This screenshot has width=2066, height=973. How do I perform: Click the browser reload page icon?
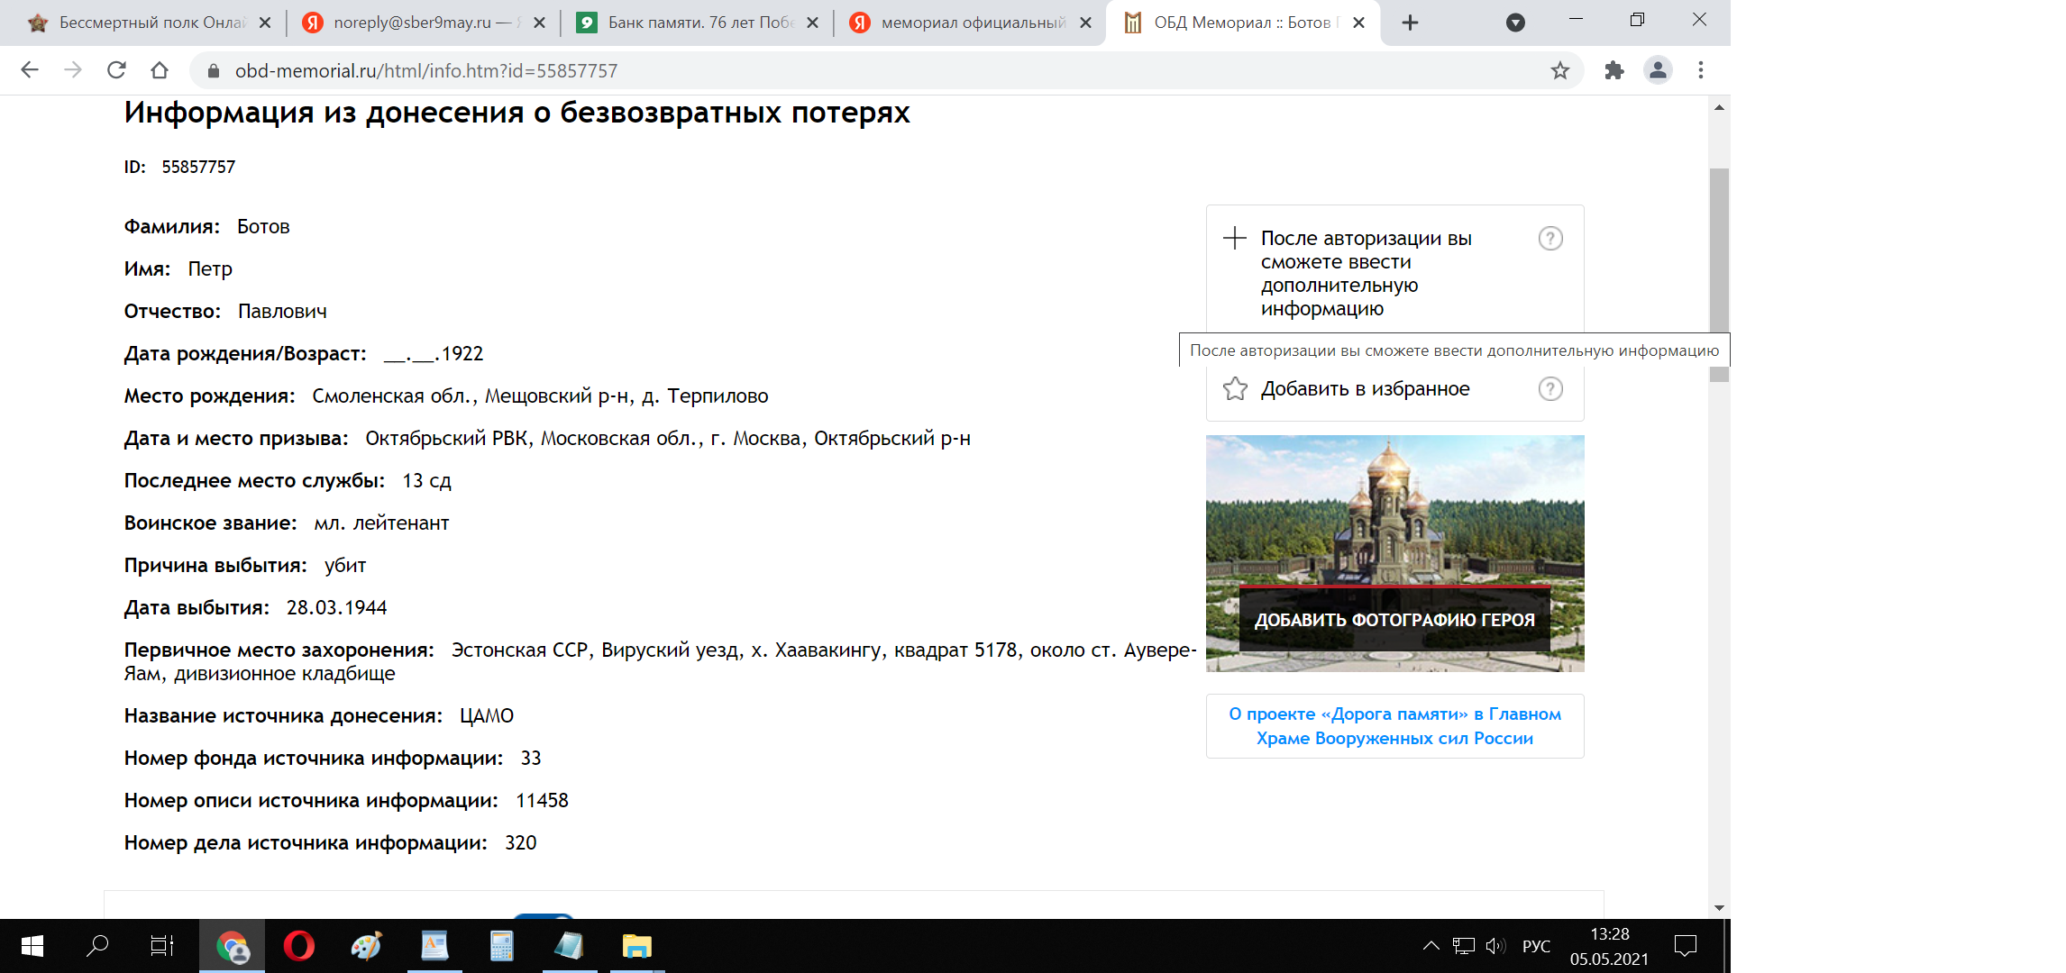116,70
